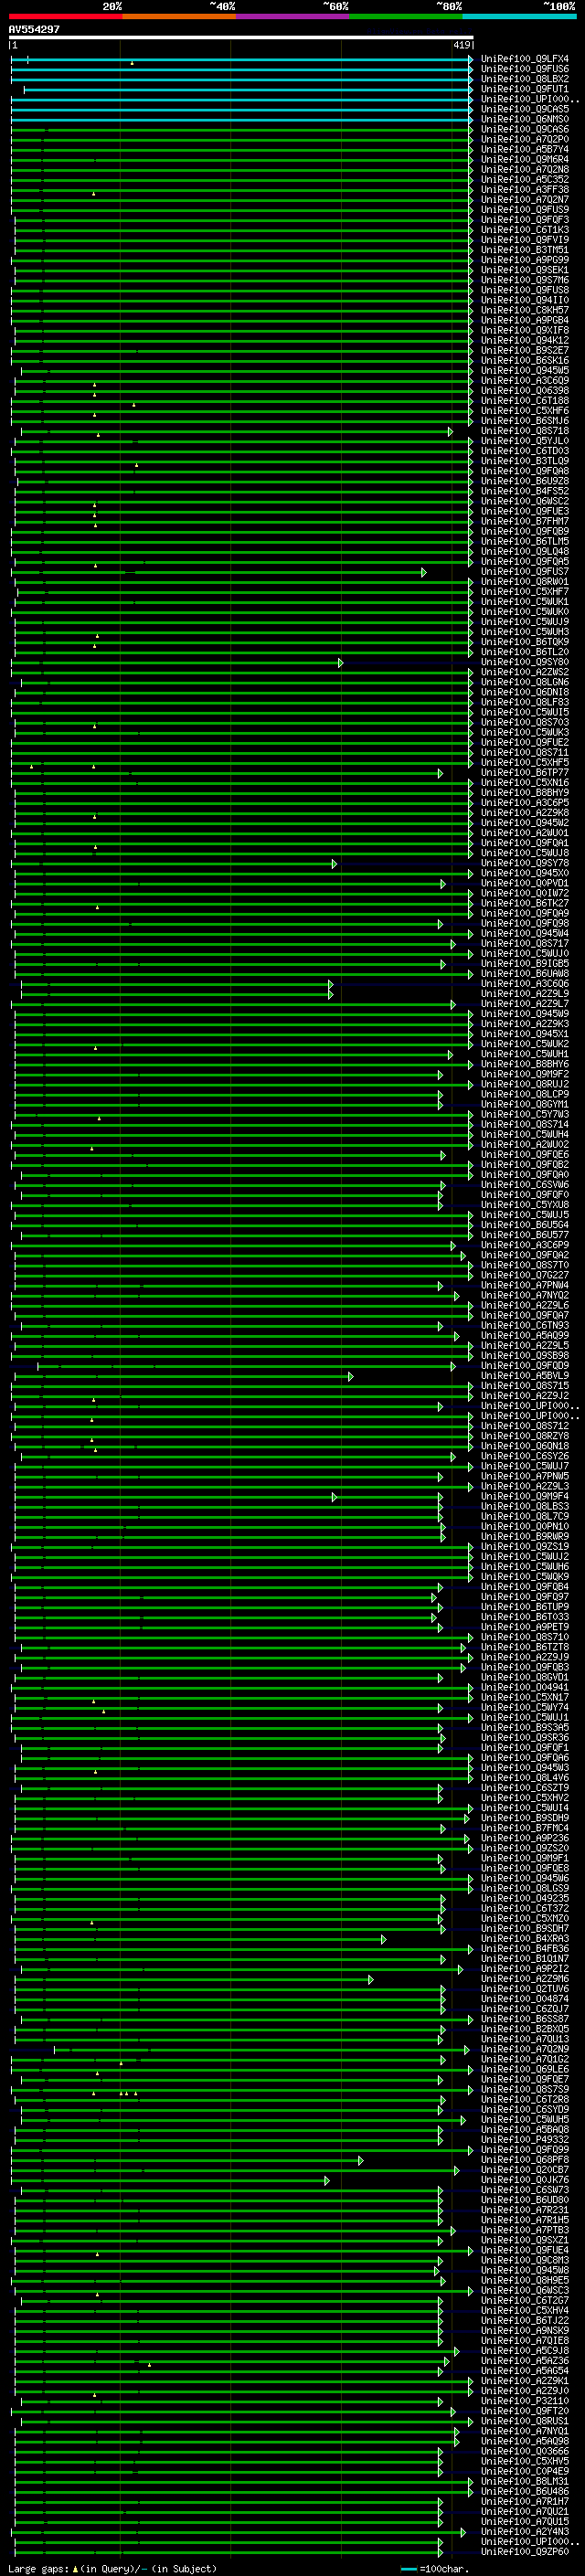This screenshot has width=585, height=2576.
Task: Select the UniRef100_Q2TUV6 label
Action: (x=525, y=1988)
